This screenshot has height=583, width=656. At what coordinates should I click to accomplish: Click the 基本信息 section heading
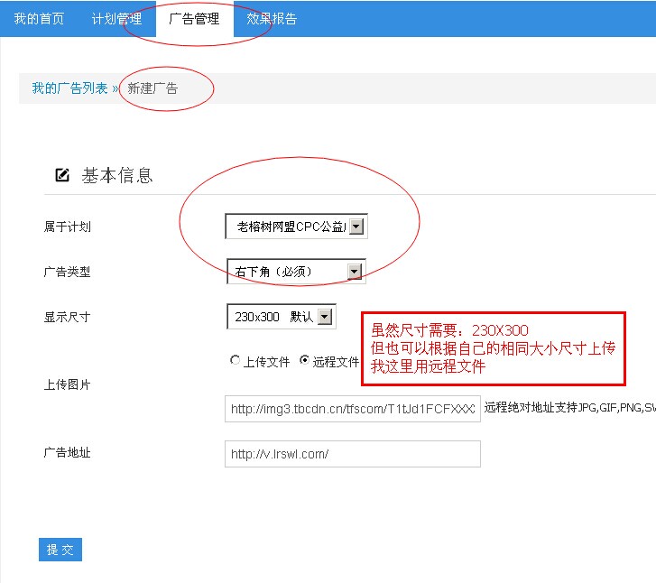117,175
